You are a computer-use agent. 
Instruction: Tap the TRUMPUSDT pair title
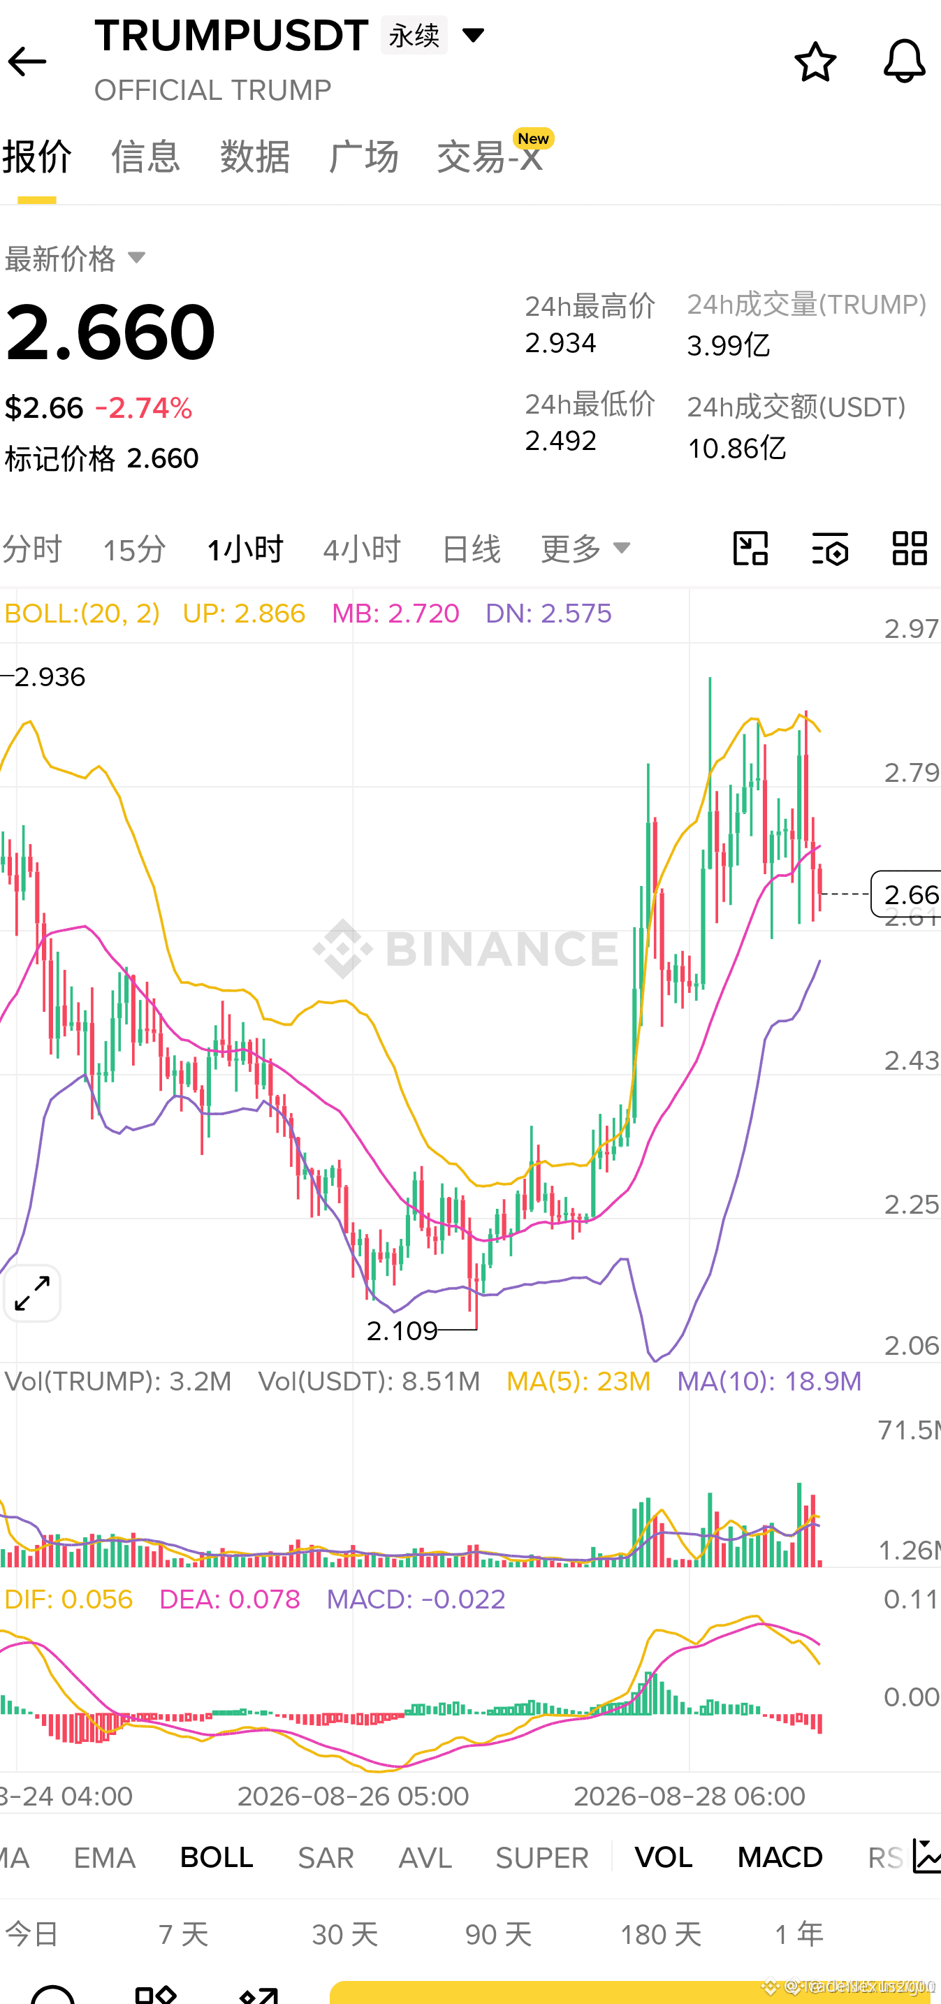tap(231, 35)
